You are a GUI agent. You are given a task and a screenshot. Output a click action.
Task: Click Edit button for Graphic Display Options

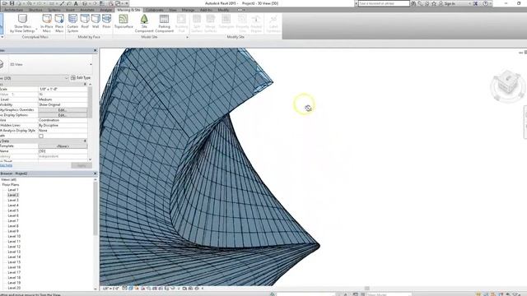click(x=63, y=115)
